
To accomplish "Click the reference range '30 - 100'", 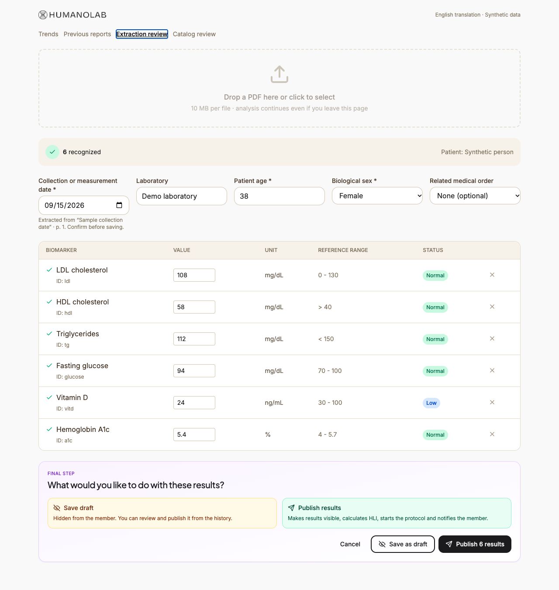I will (x=330, y=403).
